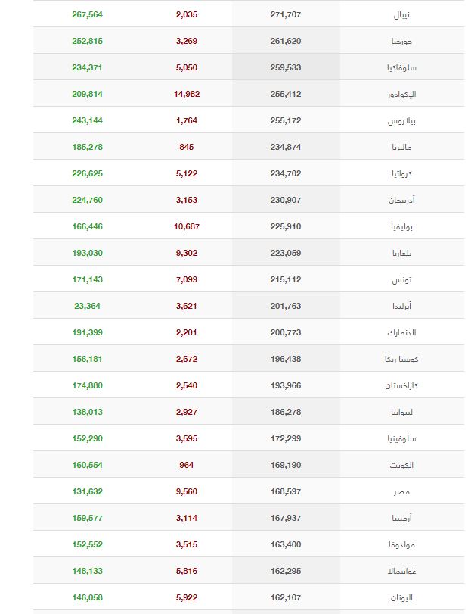
Task: Click recovered figure 23,364 for أيرلندا
Action: tap(87, 306)
